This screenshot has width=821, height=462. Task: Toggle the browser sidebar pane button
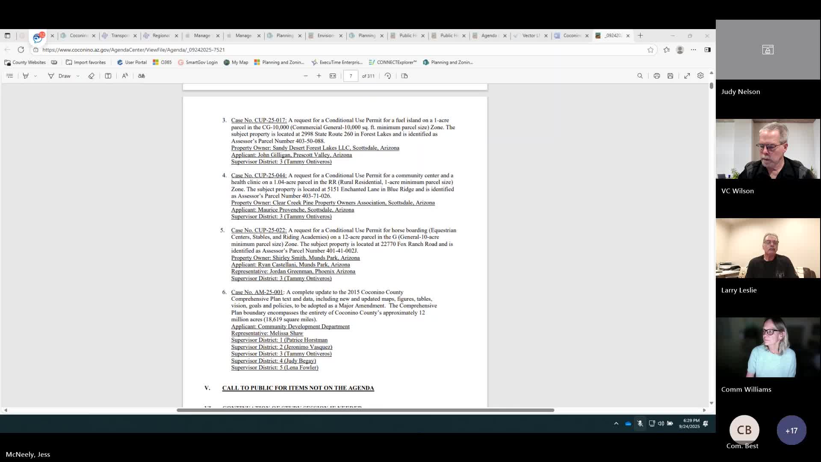(x=708, y=50)
